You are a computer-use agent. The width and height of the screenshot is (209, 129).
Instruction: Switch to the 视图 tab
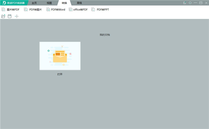pos(49,3)
